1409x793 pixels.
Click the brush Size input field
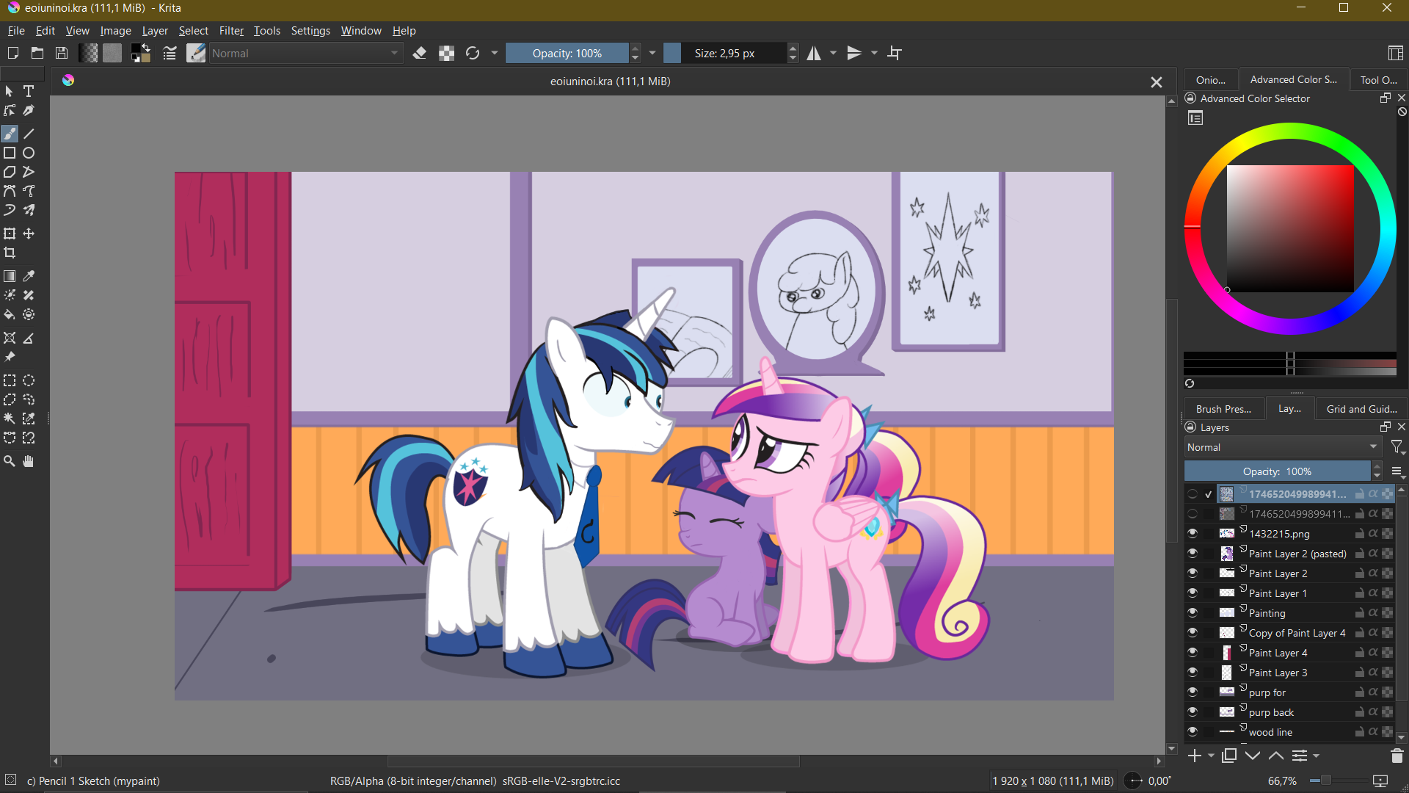click(x=726, y=53)
